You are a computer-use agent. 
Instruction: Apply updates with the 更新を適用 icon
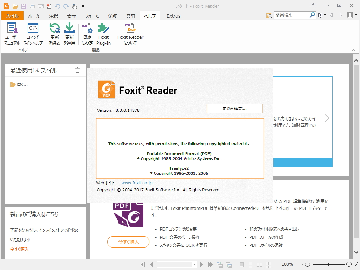pos(69,33)
